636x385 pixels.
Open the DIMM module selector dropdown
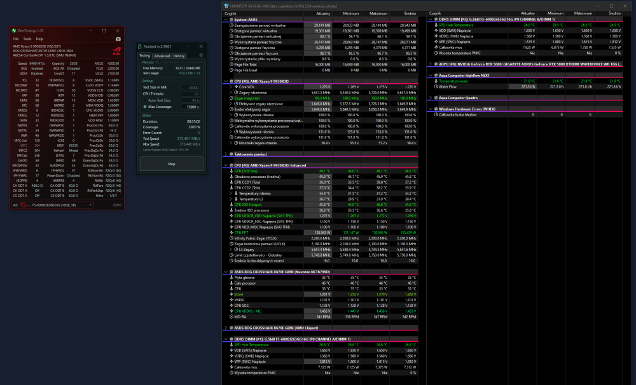52,205
